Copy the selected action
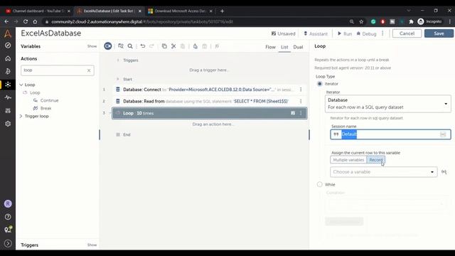The image size is (455, 256). [x=164, y=46]
